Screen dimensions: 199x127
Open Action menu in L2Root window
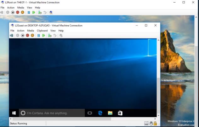pos(11,8)
